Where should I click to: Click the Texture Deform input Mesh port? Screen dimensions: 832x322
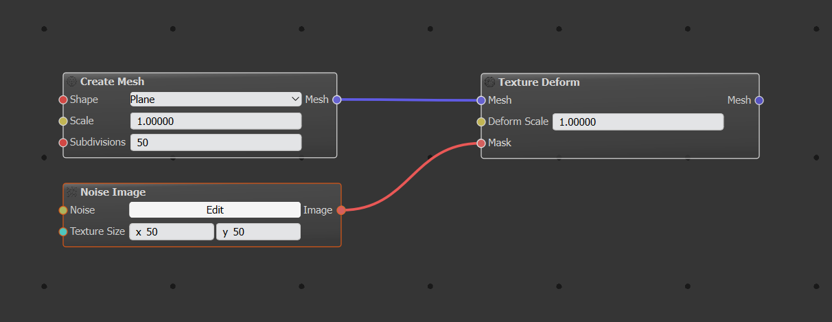pos(481,100)
